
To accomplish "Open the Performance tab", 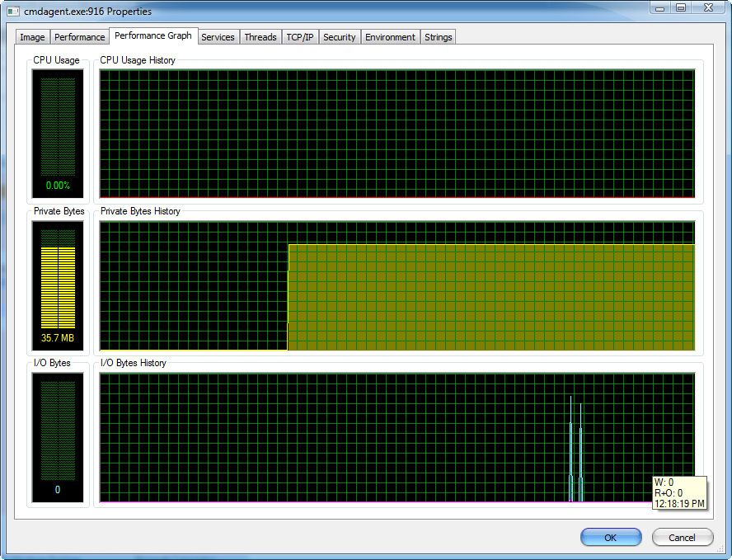I will click(x=79, y=37).
